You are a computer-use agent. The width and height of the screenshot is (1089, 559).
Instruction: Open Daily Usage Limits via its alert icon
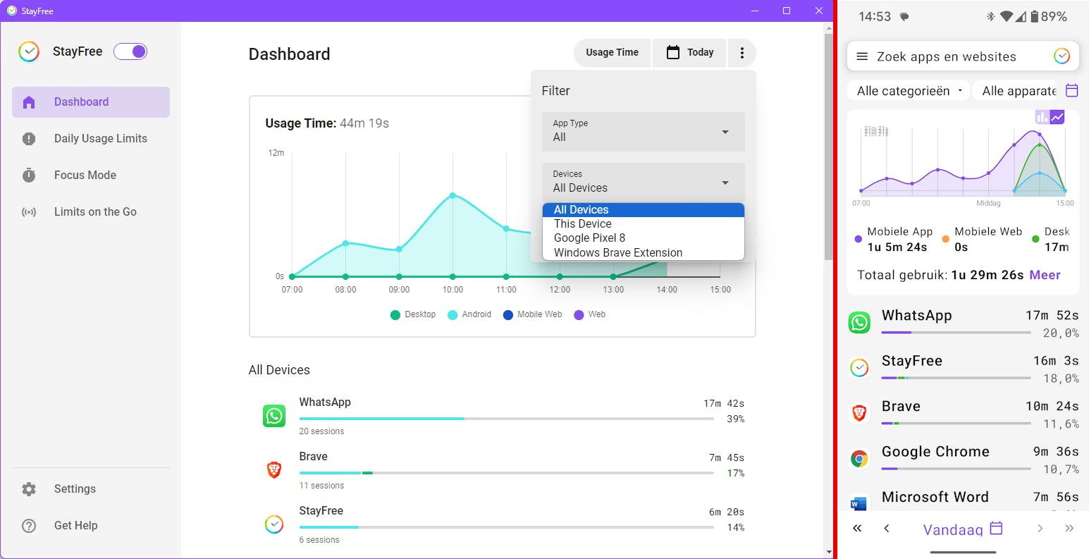[x=29, y=139]
